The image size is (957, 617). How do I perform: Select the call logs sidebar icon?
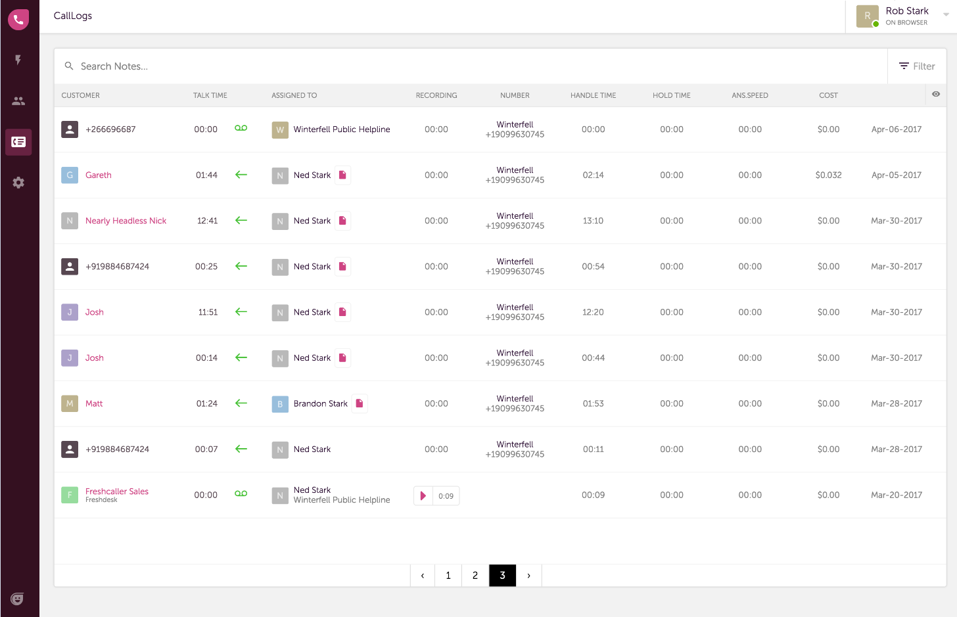coord(18,142)
